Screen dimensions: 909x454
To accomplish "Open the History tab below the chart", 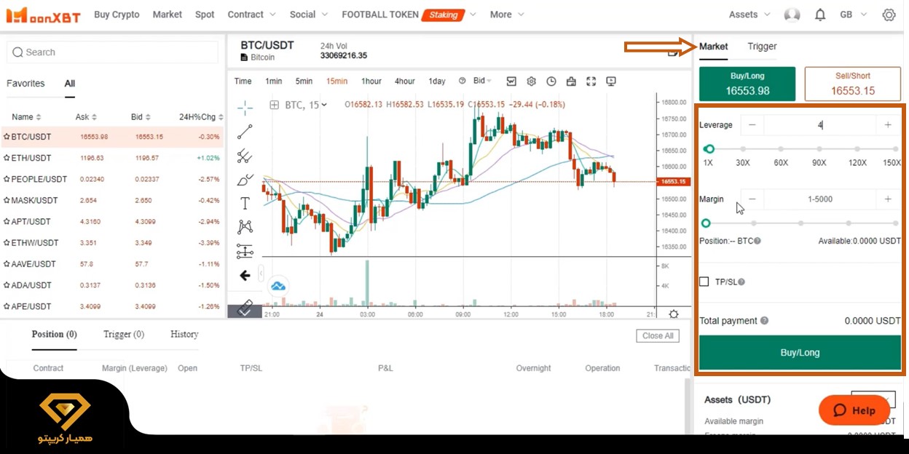I will coord(184,334).
